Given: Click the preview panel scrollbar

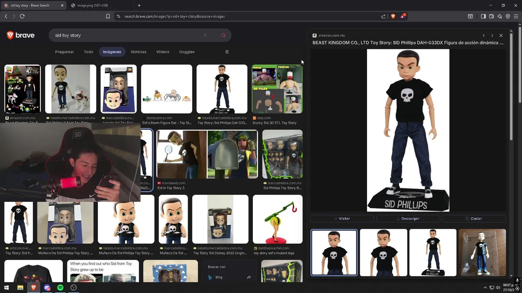Looking at the screenshot, I should pyautogui.click(x=511, y=87).
